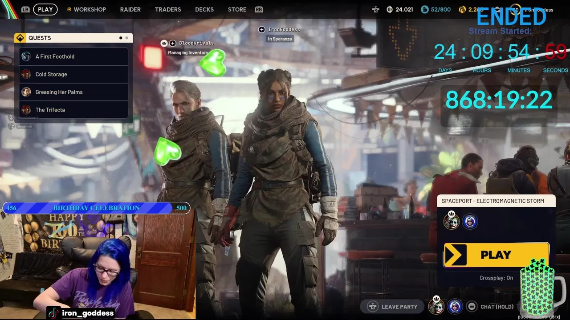The width and height of the screenshot is (570, 320).
Task: Click the crown leader icon beside Bloodyrivals
Action: click(x=164, y=43)
